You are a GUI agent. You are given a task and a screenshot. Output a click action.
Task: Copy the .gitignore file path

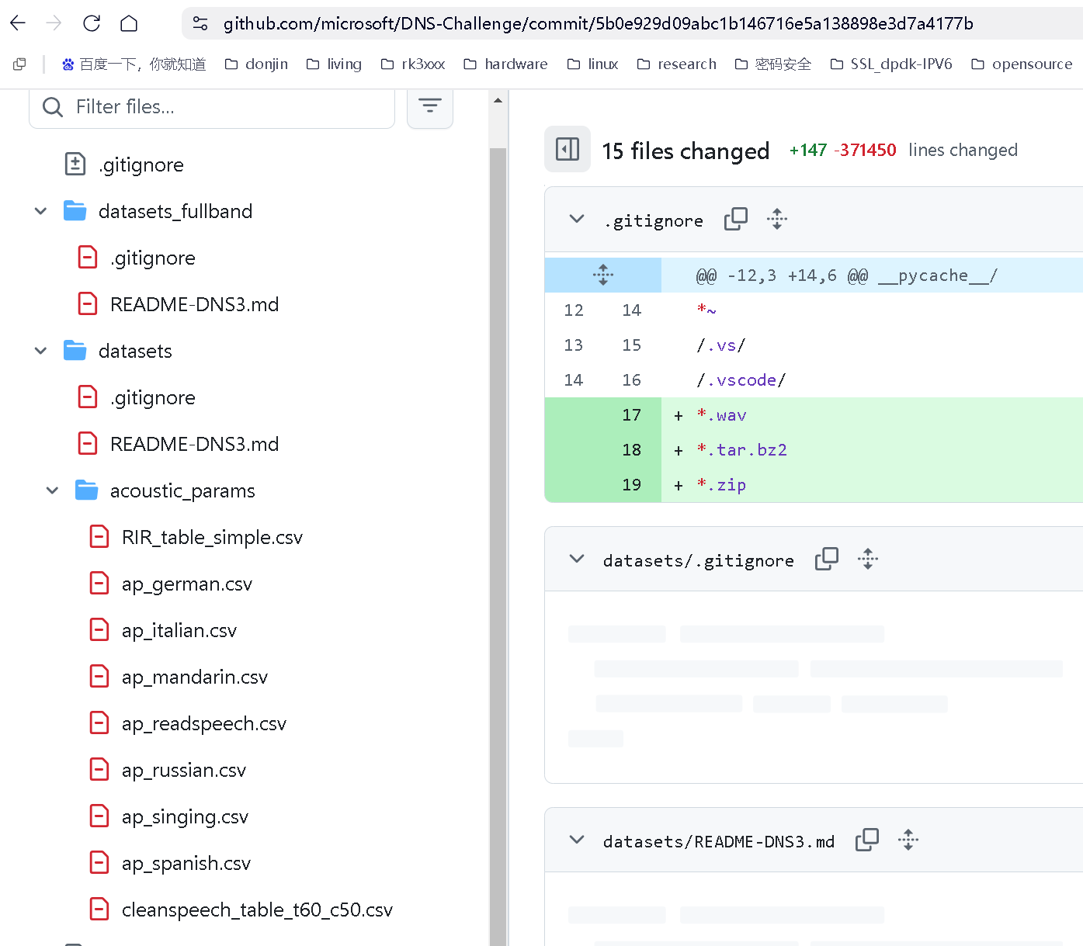(x=735, y=219)
